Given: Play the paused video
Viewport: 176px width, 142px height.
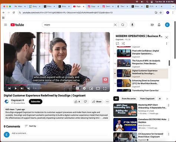Looking at the screenshot, I should (16, 88).
